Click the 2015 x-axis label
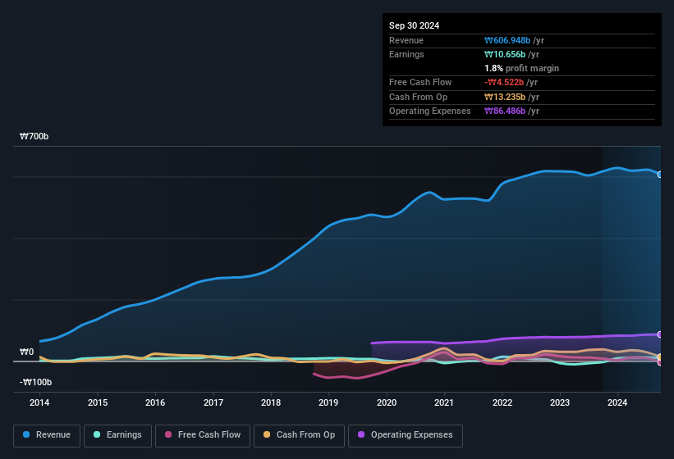Viewport: 674px width, 459px height. (98, 402)
